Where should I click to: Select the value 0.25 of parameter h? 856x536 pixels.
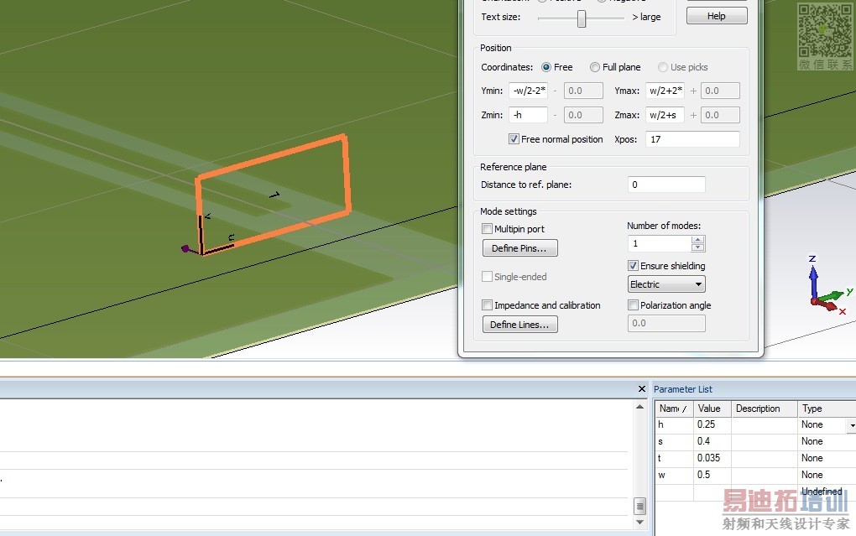712,424
